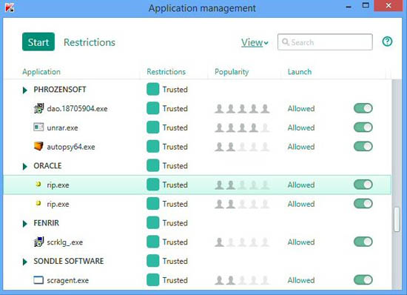Image resolution: width=407 pixels, height=295 pixels.
Task: Click Trusted text in FENRIR row
Action: coord(175,223)
